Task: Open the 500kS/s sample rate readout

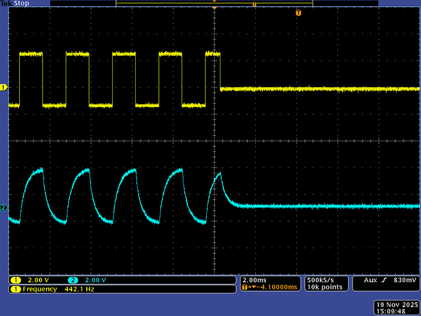Action: tap(319, 280)
